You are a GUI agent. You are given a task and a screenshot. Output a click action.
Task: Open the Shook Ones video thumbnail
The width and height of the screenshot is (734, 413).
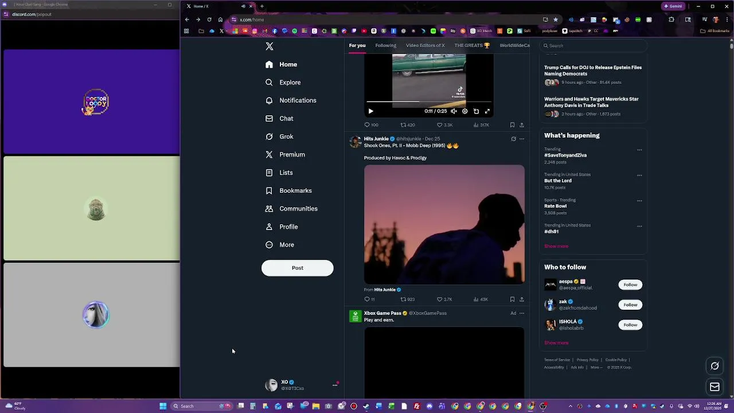[x=444, y=225]
